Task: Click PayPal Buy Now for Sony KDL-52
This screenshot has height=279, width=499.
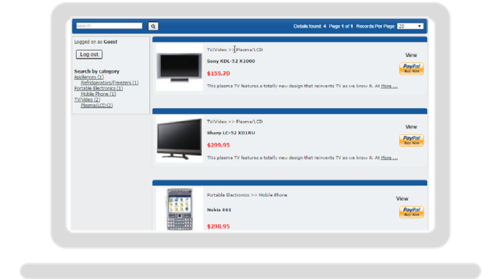Action: 411,68
